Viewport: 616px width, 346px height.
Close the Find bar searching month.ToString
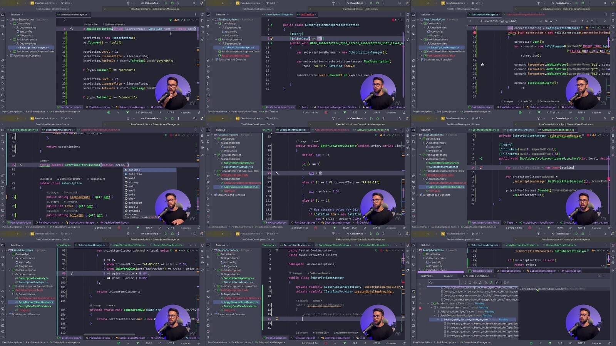coord(604,21)
